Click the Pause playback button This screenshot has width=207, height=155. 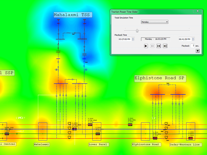152,46
